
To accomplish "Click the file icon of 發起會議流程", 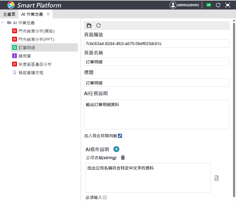I will (x=15, y=72).
